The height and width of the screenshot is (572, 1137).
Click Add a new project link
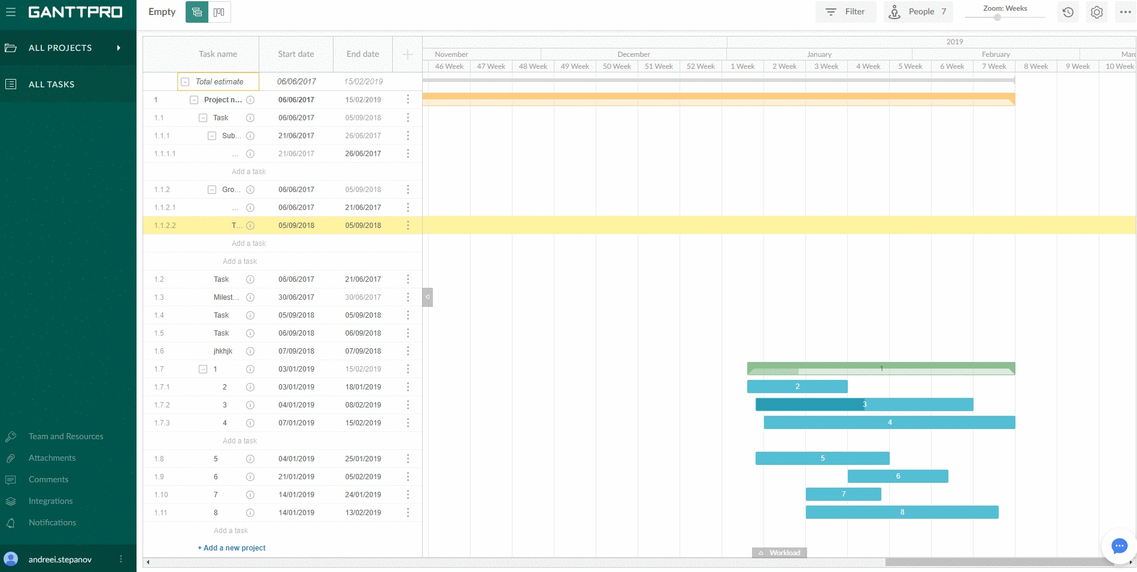231,547
